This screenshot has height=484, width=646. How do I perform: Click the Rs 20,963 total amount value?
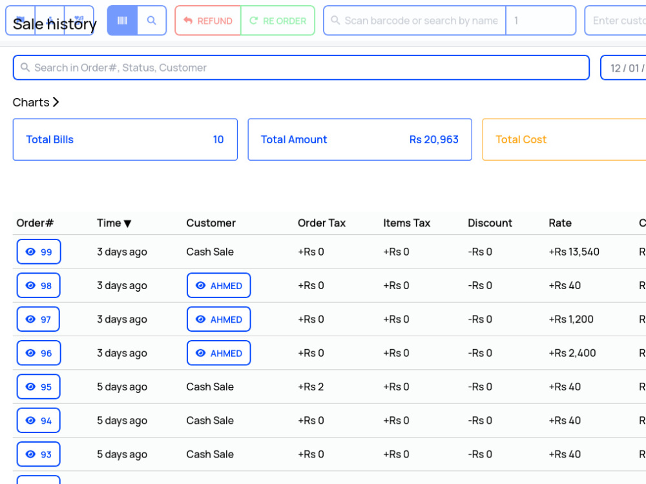click(x=434, y=139)
